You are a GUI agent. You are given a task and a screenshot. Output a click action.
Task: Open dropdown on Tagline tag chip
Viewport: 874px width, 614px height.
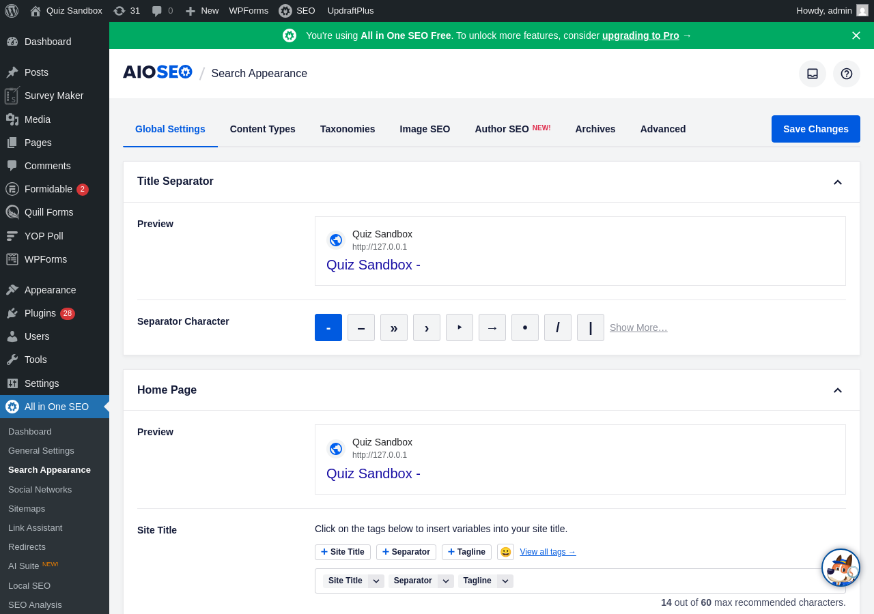pos(505,581)
